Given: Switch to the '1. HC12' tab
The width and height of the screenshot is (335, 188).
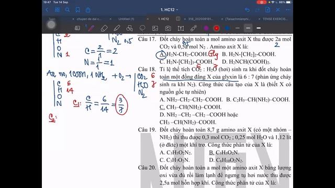Looking at the screenshot, I should [x=163, y=19].
